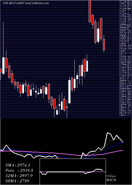Click the '<<Live MACD' label
Image resolution: width=132 pixels, height=185 pixels.
pyautogui.click(x=111, y=178)
